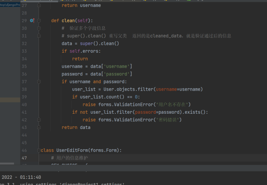Click line number 40 in the gutter
Image resolution: width=267 pixels, height=185 pixels.
[24, 105]
